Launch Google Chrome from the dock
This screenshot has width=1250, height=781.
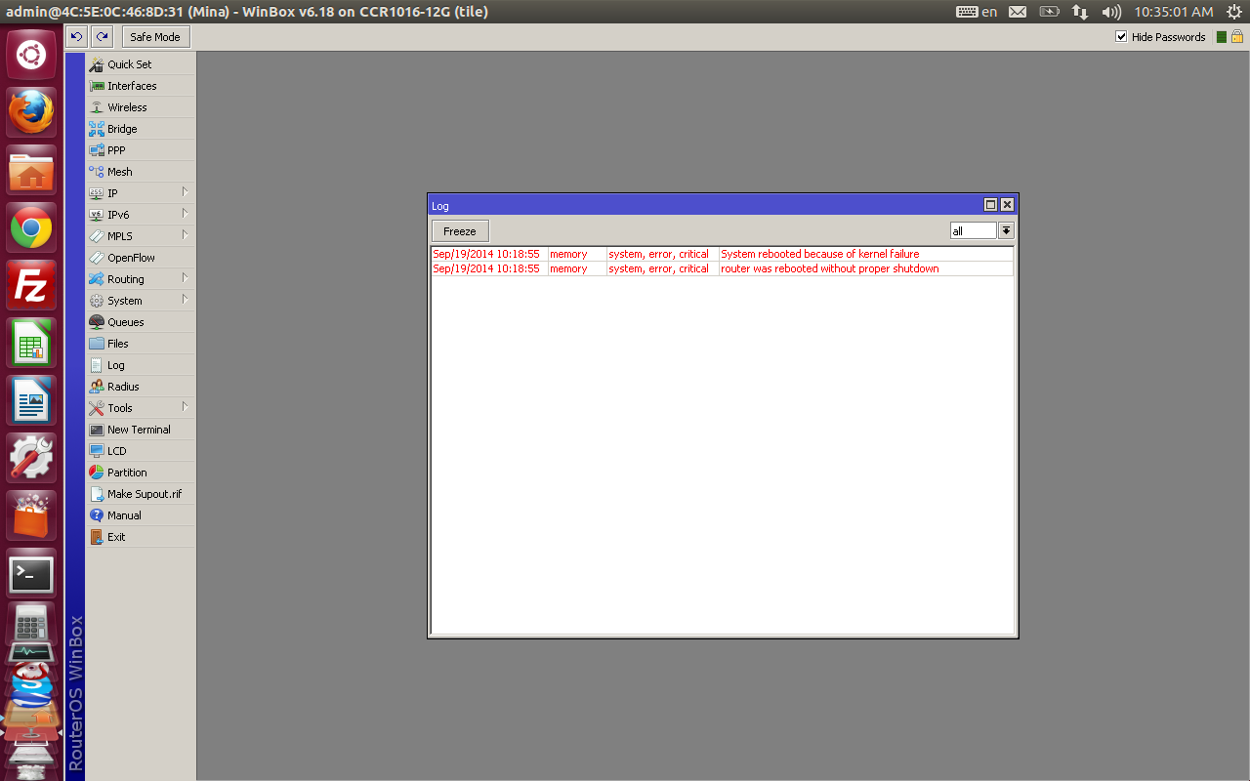coord(30,227)
